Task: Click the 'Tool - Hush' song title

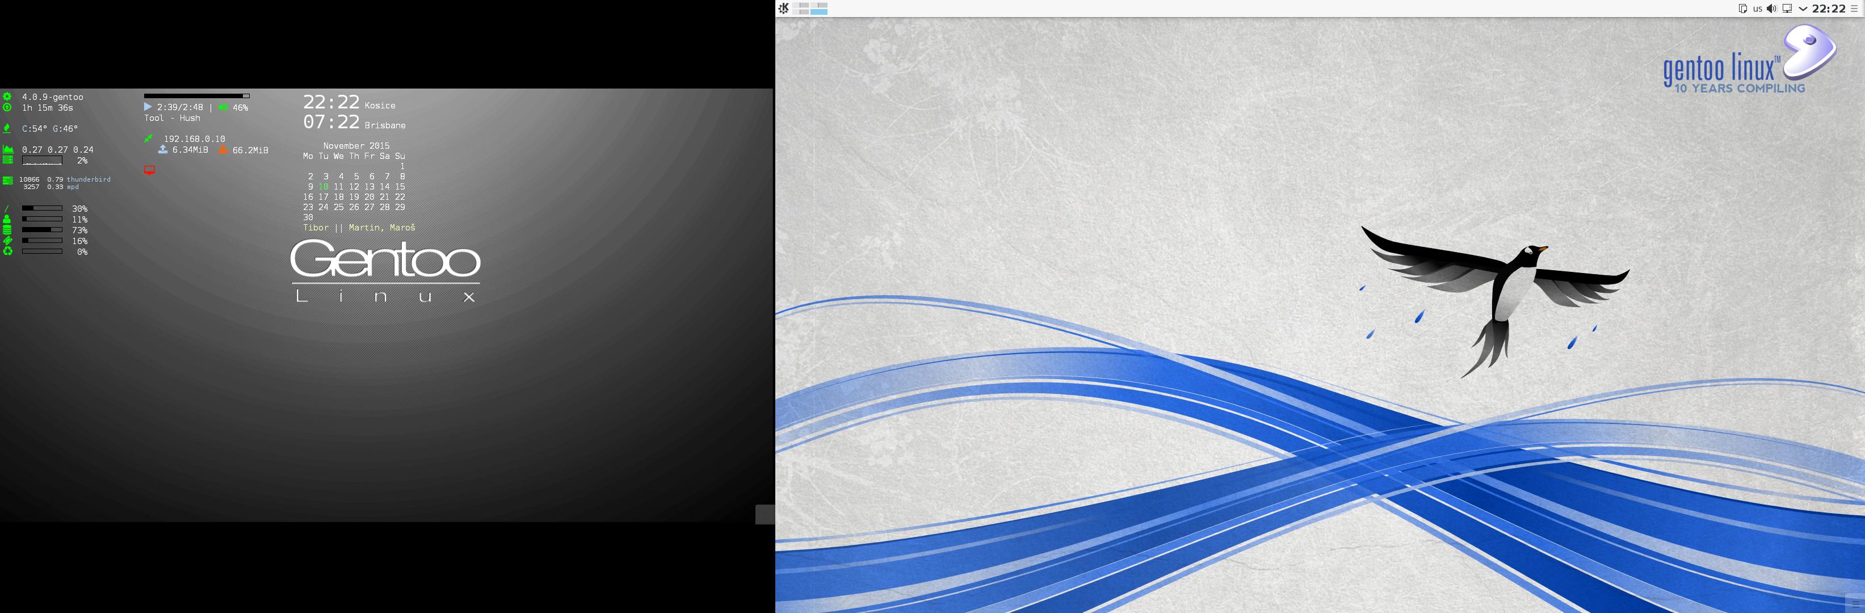Action: [173, 118]
